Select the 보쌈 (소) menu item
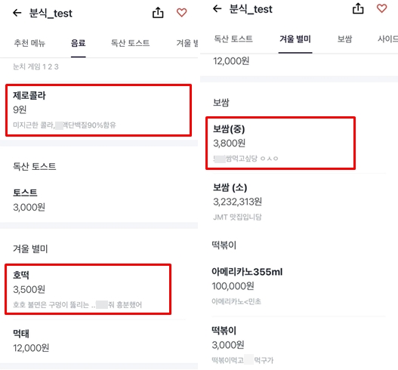The image size is (398, 370). [x=299, y=202]
